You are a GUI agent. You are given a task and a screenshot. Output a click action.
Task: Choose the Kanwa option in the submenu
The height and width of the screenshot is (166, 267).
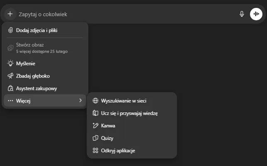(108, 126)
